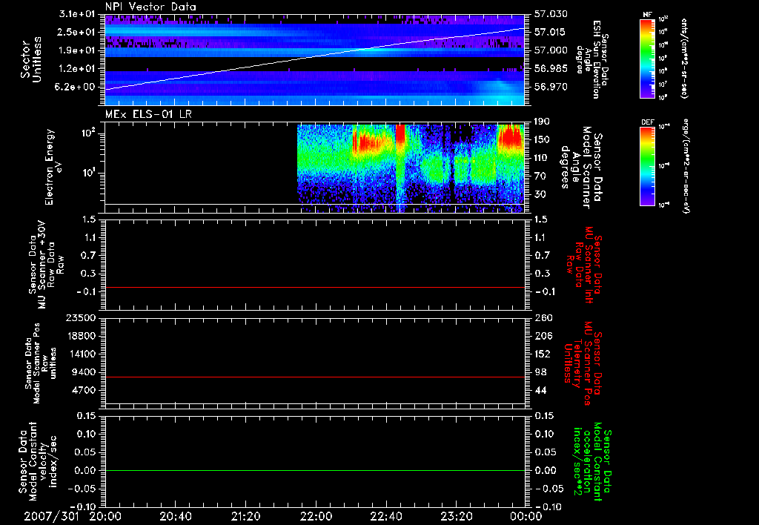
Task: Click the '57.000' sun elevation tick value
Action: tap(551, 50)
